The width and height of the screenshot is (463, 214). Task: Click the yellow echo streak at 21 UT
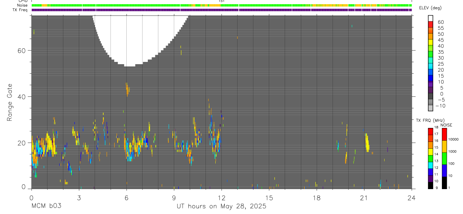coord(367,142)
